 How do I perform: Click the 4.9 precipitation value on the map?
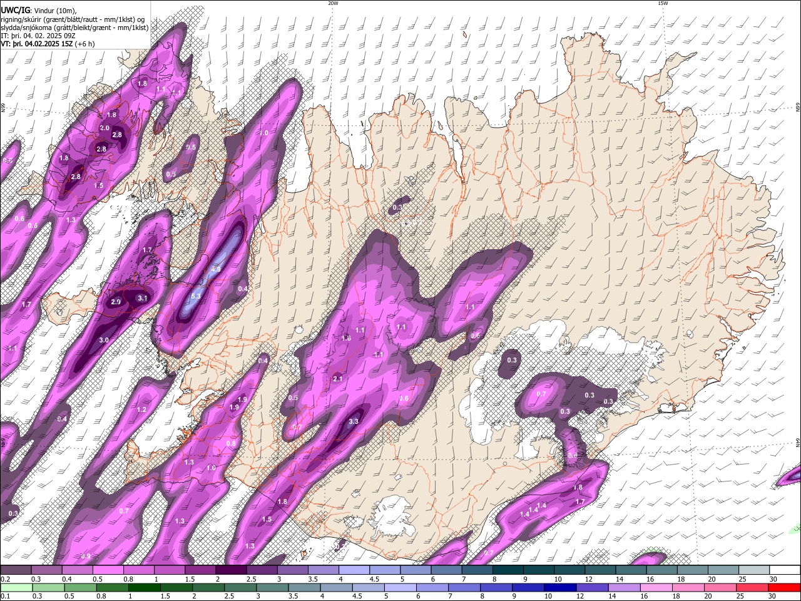coord(216,269)
